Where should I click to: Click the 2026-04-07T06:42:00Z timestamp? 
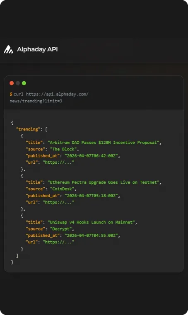pos(91,156)
